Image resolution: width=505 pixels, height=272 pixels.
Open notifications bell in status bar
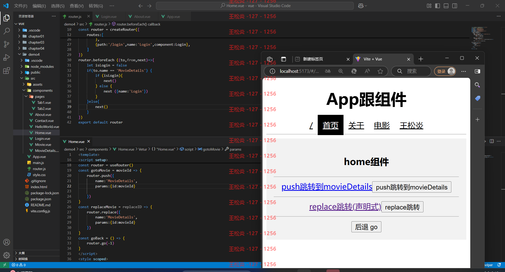tap(499, 265)
